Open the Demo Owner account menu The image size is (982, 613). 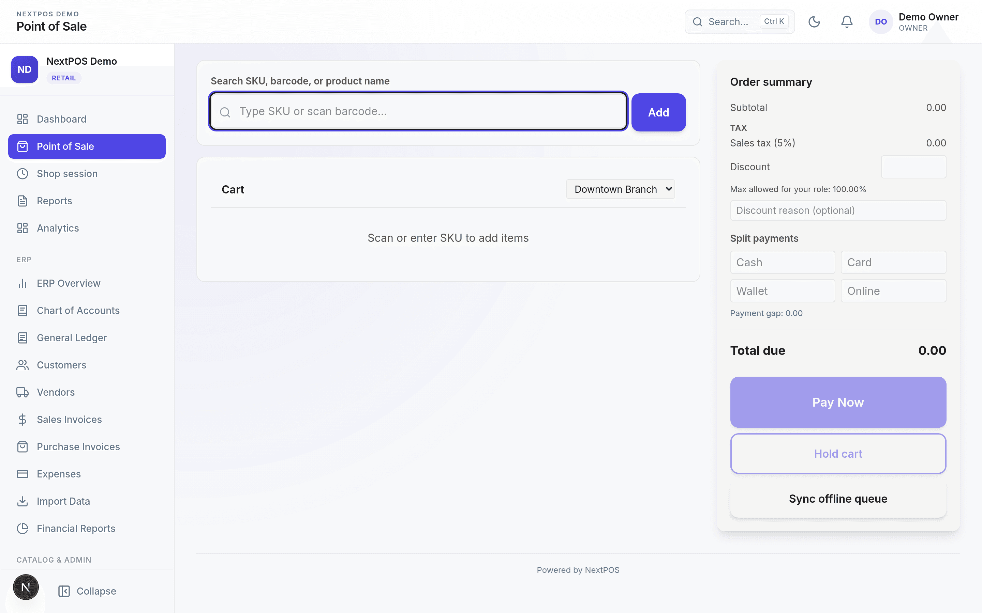tap(914, 22)
